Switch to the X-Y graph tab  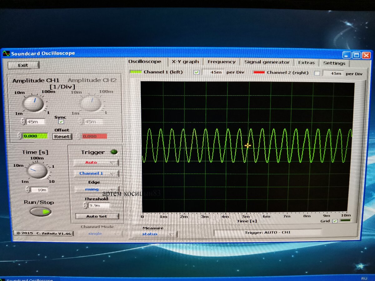pos(185,62)
